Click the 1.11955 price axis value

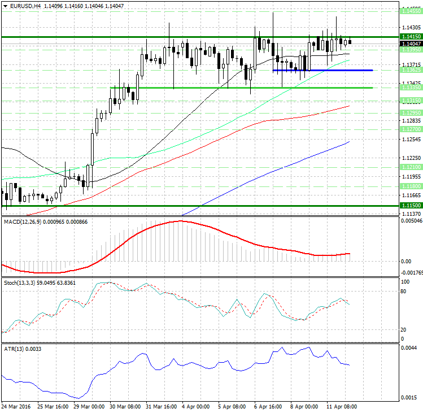point(411,176)
